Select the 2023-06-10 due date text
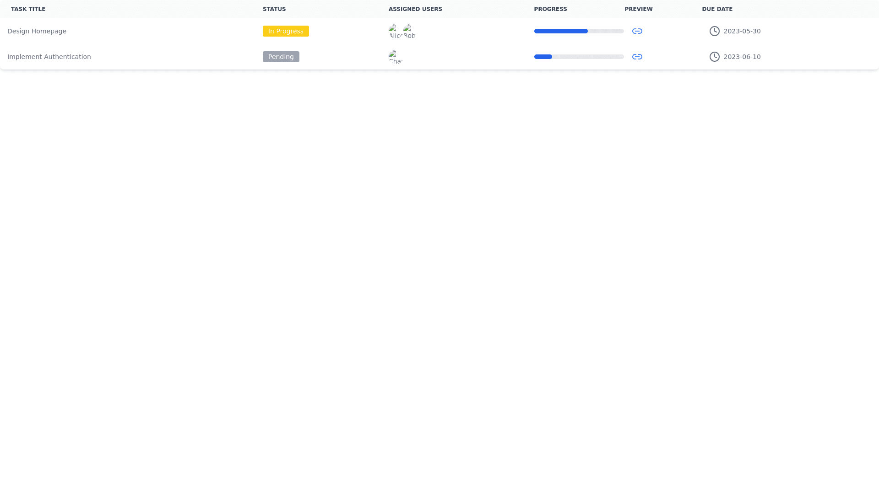Viewport: 879px width, 494px height. pos(742,57)
